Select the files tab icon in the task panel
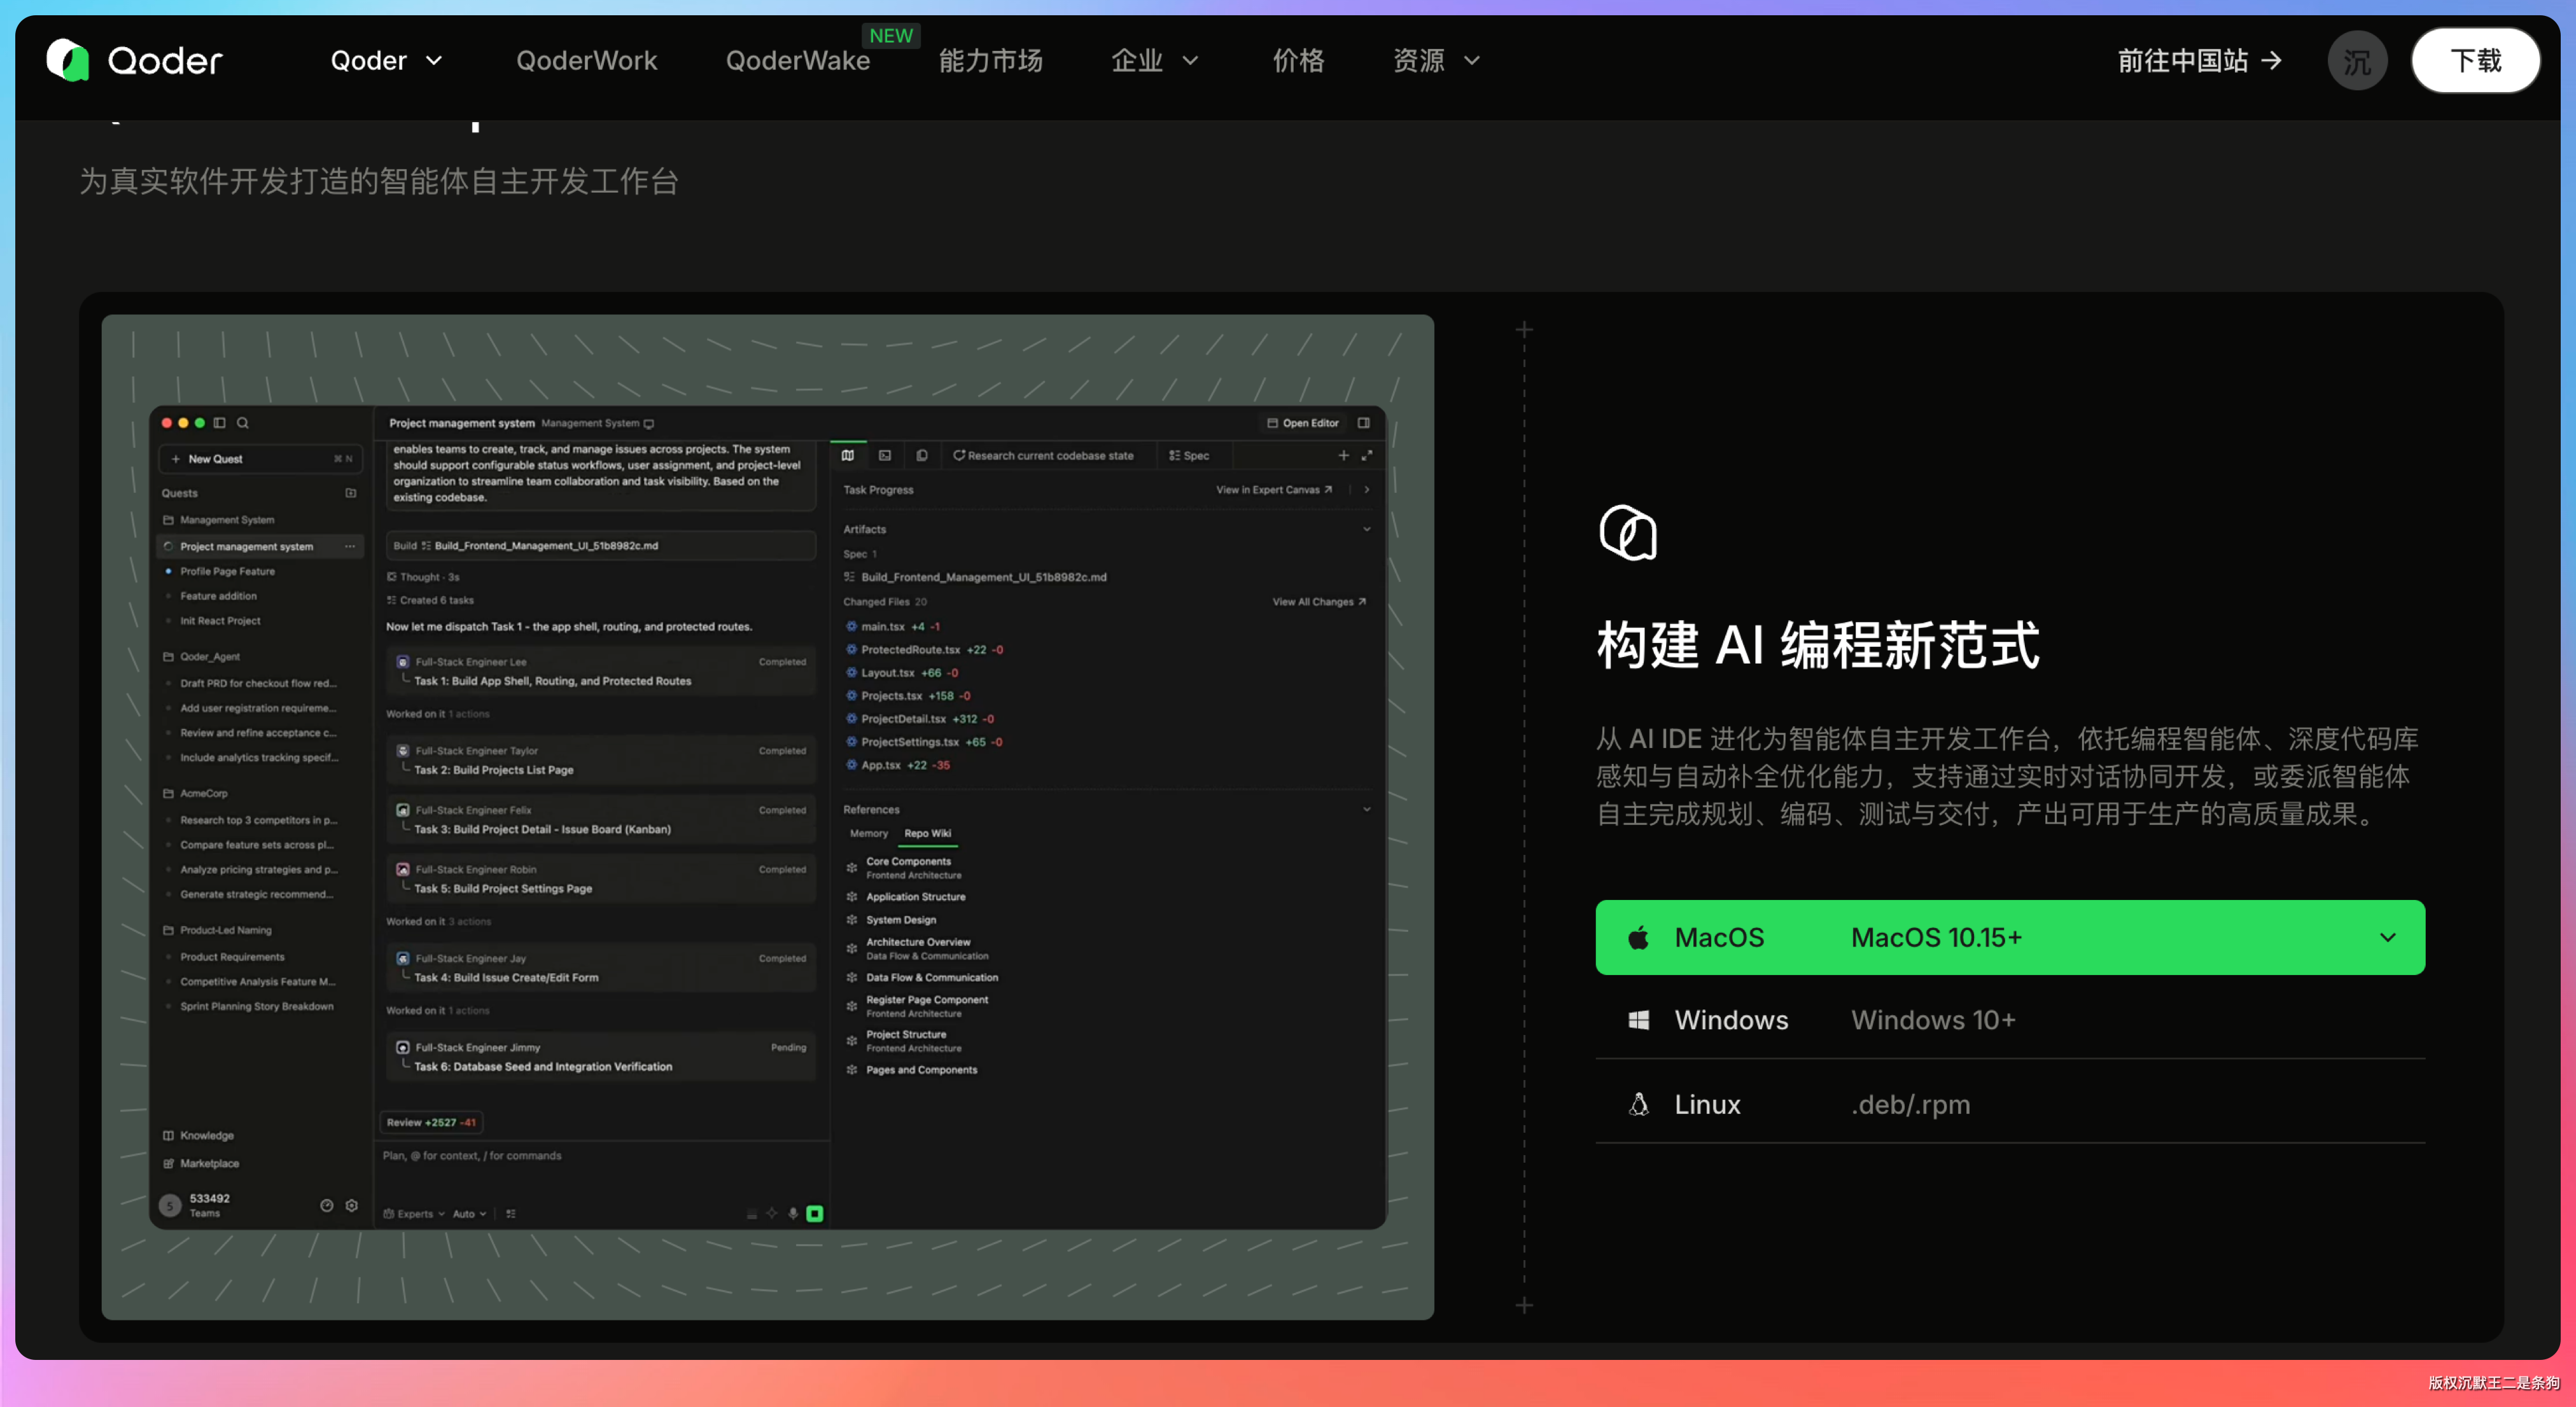2576x1407 pixels. 922,455
